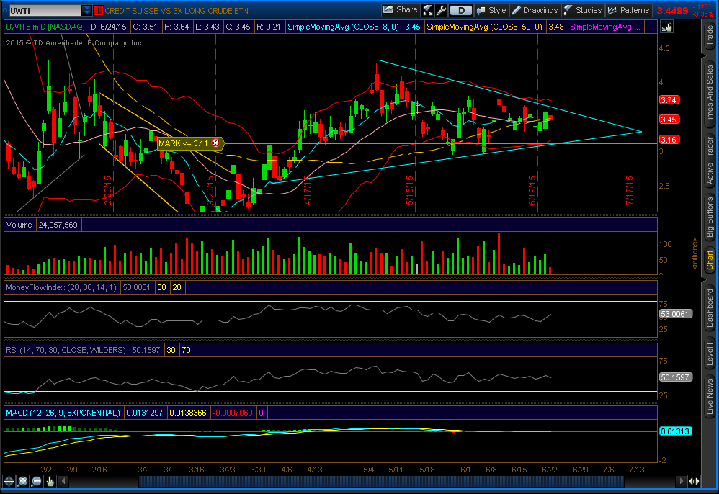Click the 2/20/15 expiration date marker
The height and width of the screenshot is (494, 719).
pos(108,190)
